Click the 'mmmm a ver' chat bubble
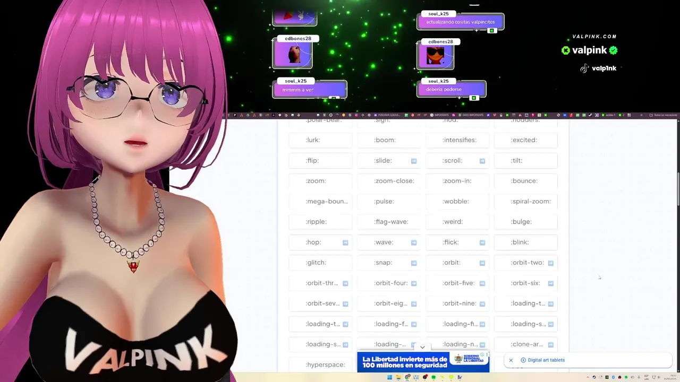Viewport: 680px width, 382px height. click(310, 90)
